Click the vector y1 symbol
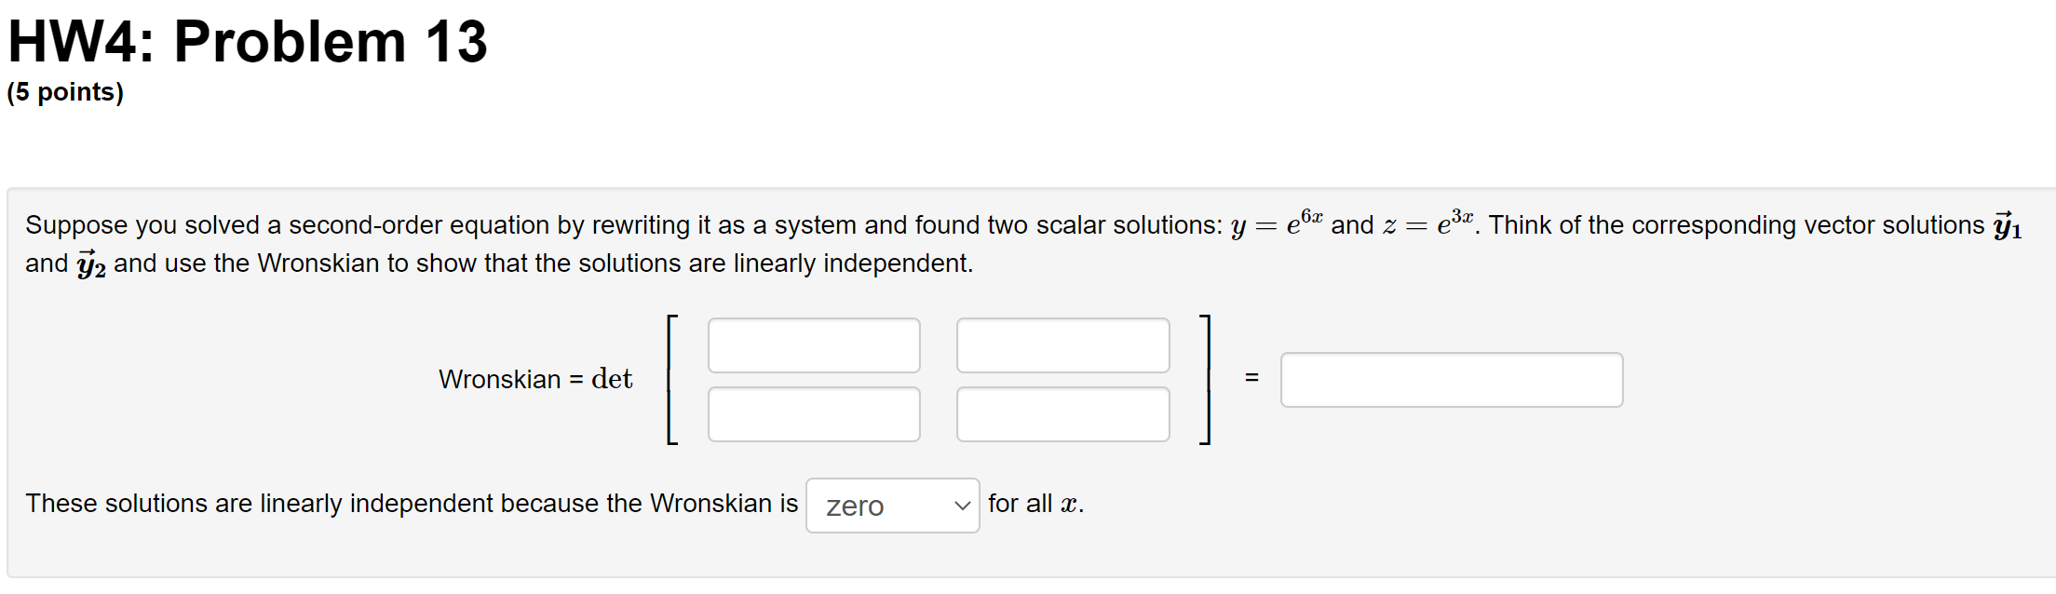The width and height of the screenshot is (2056, 594). tap(2007, 225)
